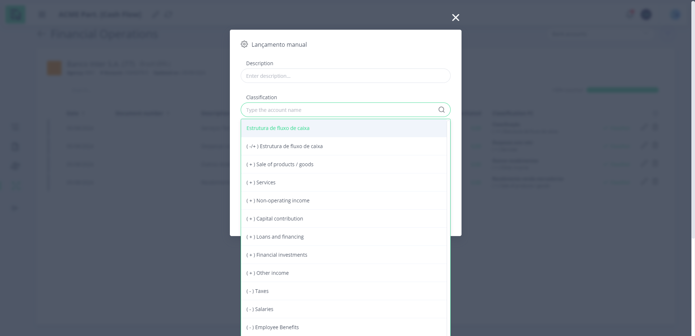
Task: Click the pencil edit icon next to the company name
Action: pyautogui.click(x=155, y=14)
